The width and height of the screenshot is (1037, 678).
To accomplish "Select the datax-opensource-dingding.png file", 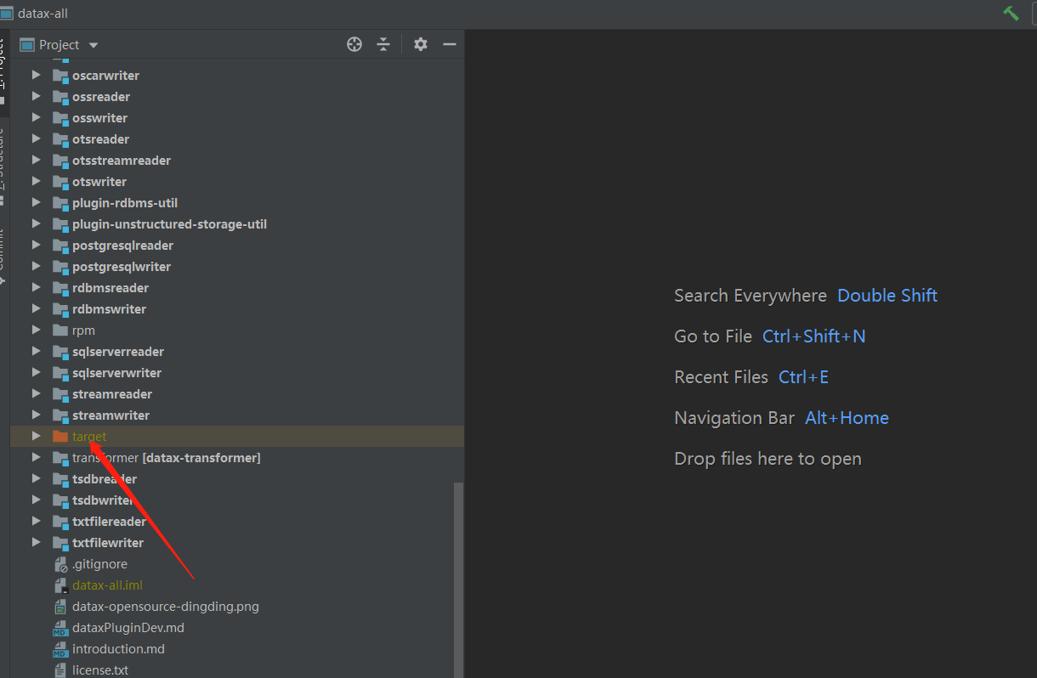I will pos(166,607).
